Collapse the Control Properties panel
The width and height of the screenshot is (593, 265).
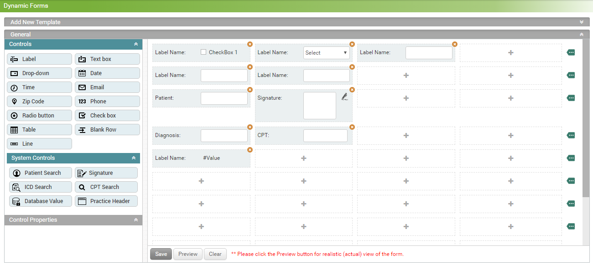click(x=135, y=220)
